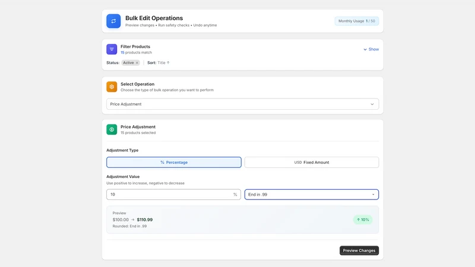Open the End in .99 rounding dropdown
The width and height of the screenshot is (475, 267).
311,195
